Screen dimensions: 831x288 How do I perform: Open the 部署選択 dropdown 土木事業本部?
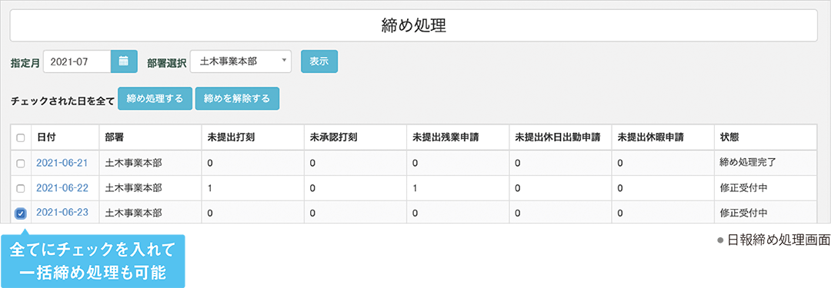tap(241, 61)
